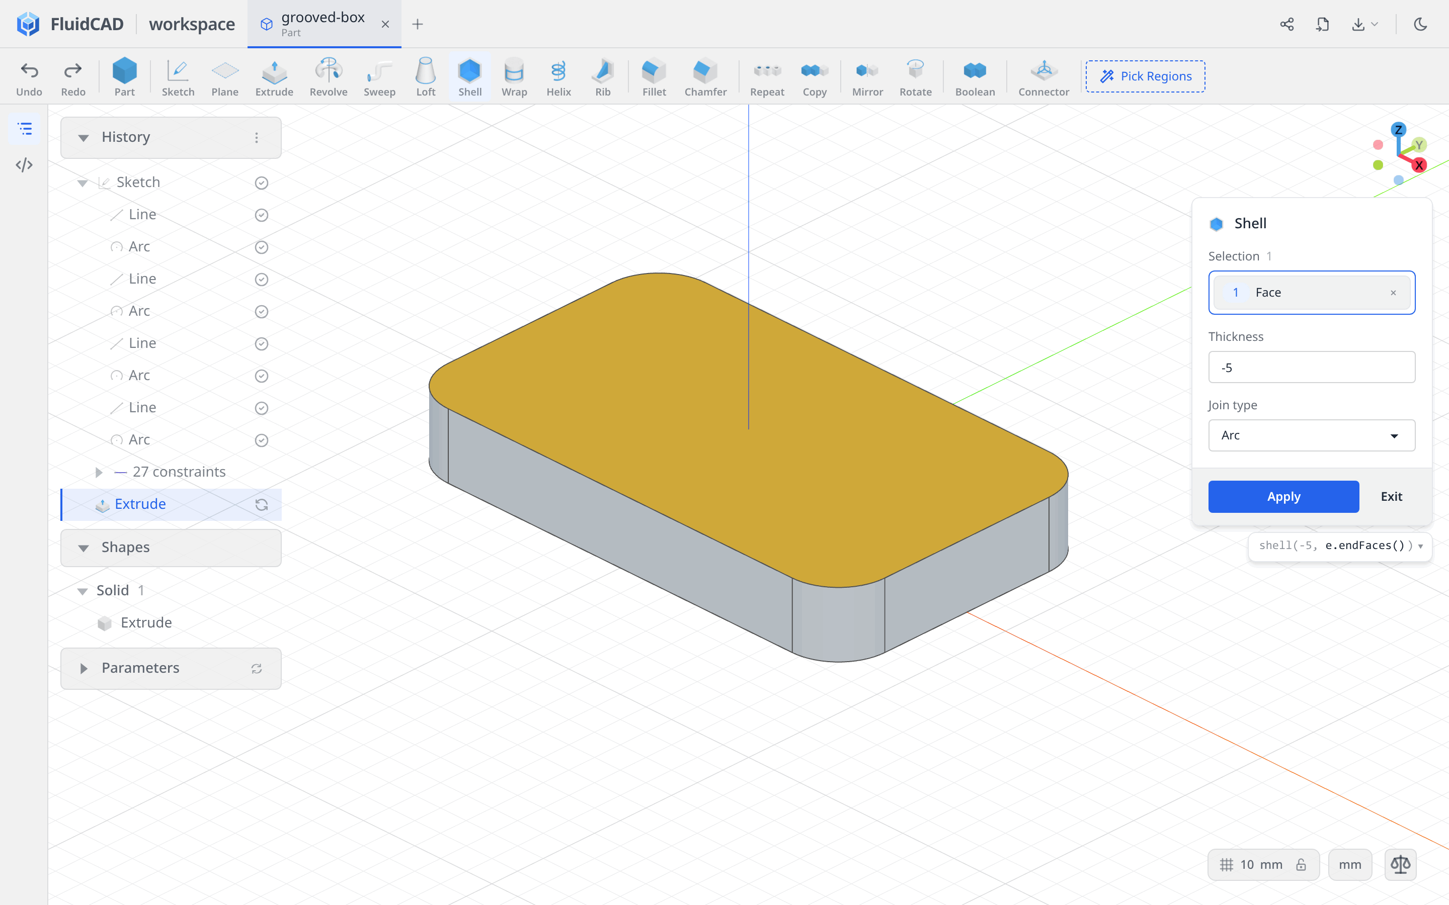Open the Boolean tool
Viewport: 1449px width, 905px height.
coord(975,77)
